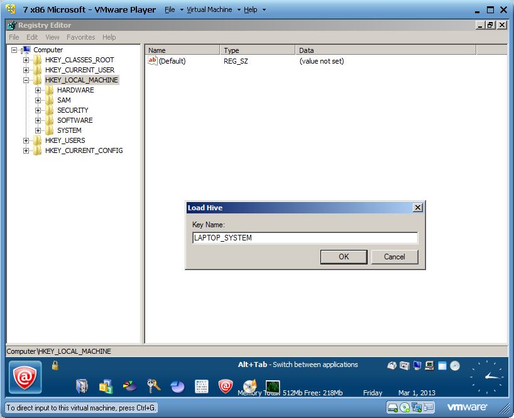The image size is (514, 418).
Task: Click the Data column header
Action: pyautogui.click(x=386, y=50)
